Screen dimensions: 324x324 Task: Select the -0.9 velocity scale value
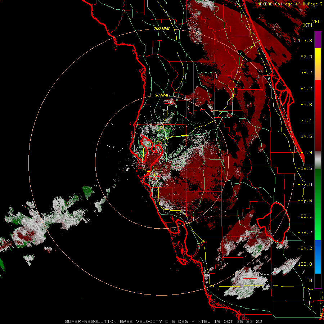point(306,153)
